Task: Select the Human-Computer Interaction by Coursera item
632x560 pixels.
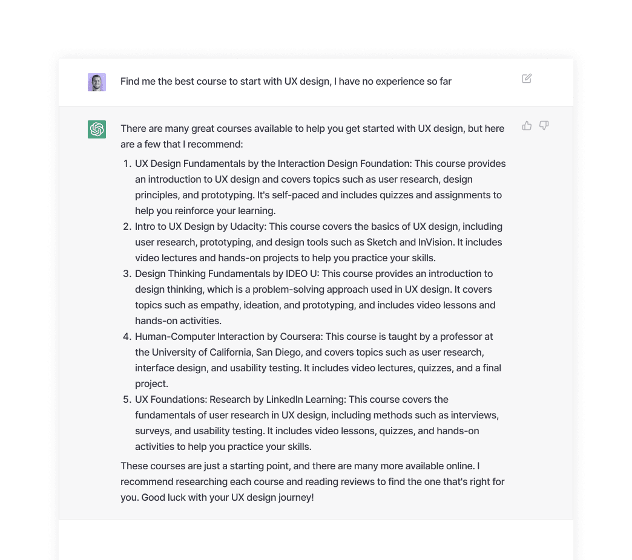Action: (x=318, y=360)
